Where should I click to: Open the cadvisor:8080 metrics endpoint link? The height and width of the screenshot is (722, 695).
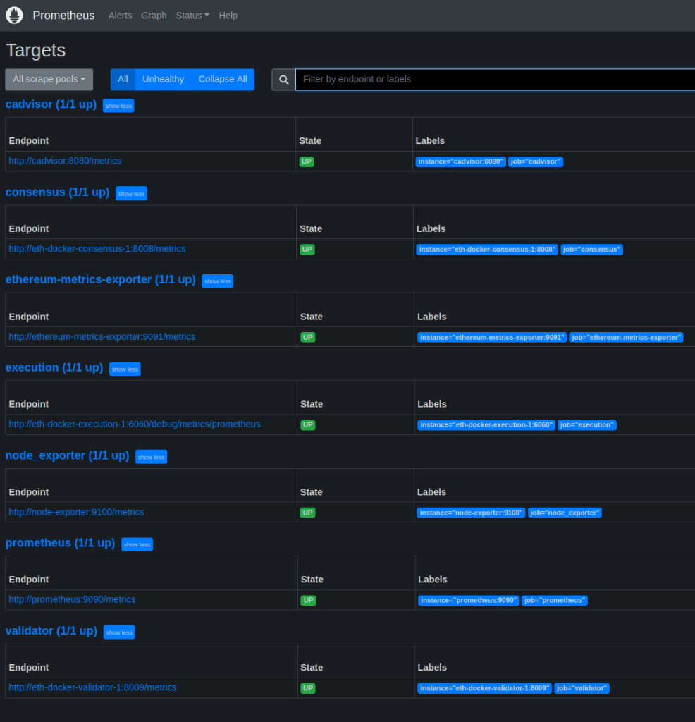pyautogui.click(x=65, y=161)
